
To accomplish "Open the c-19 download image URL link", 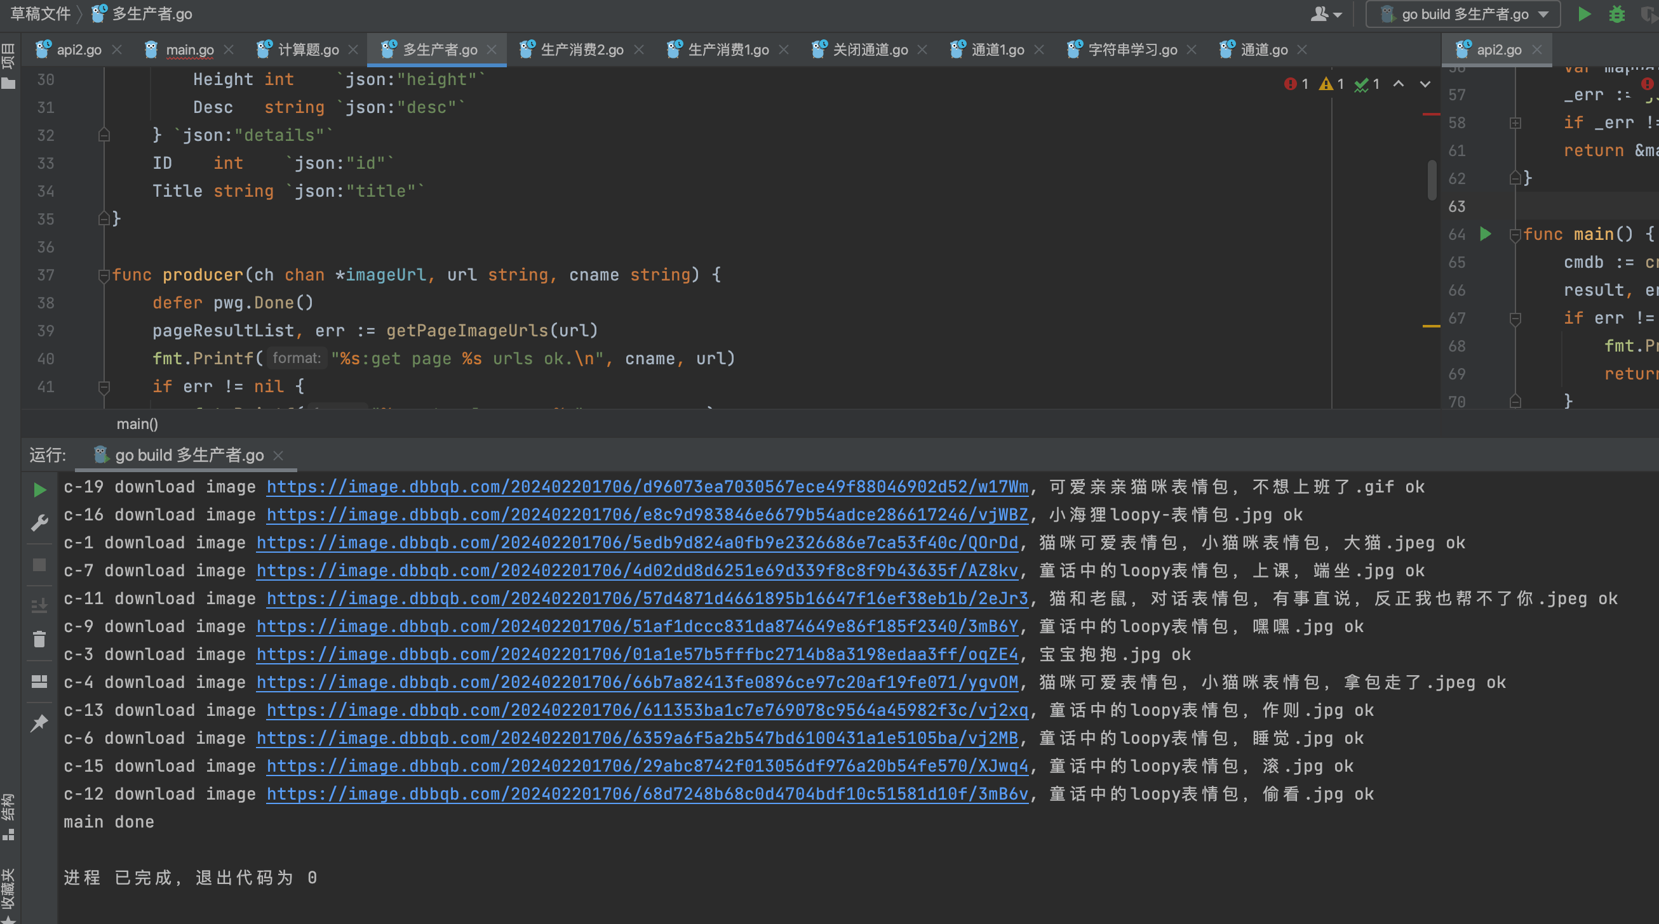I will [x=647, y=487].
